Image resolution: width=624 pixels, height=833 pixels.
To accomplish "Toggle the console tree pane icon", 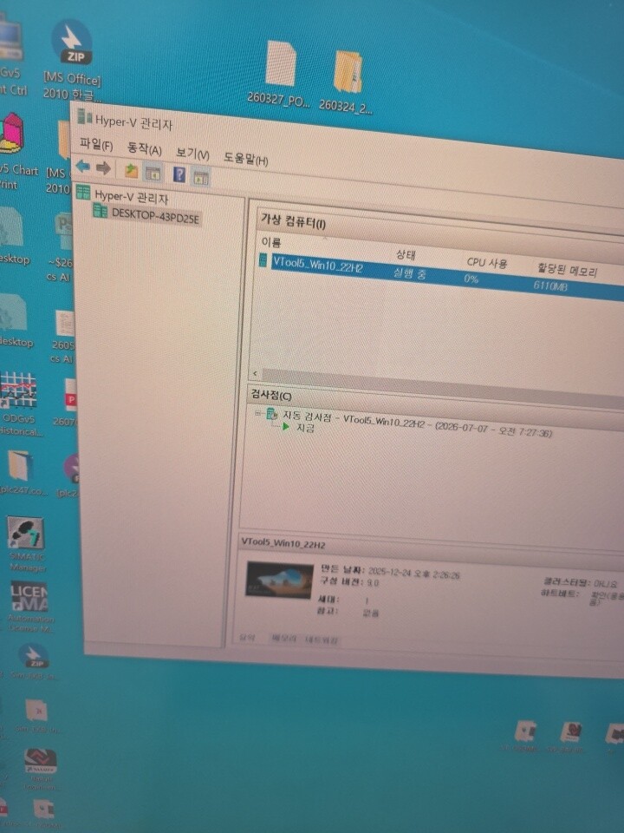I will 153,173.
